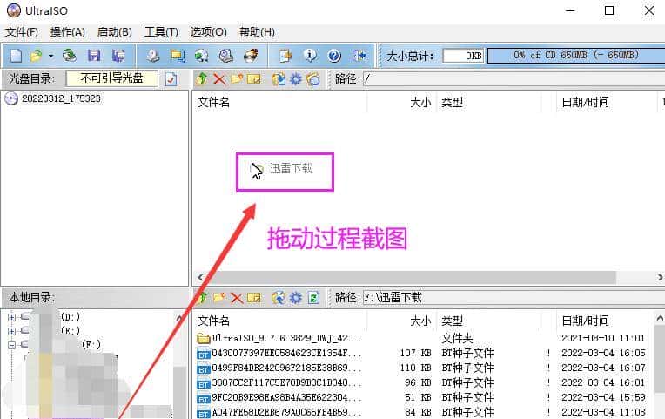The width and height of the screenshot is (665, 419).
Task: Click the Extract icon in image pane toolbar
Action: 279,79
